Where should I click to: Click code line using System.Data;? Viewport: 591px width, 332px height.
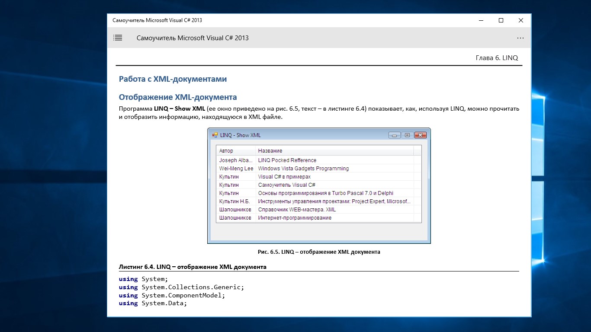click(153, 303)
